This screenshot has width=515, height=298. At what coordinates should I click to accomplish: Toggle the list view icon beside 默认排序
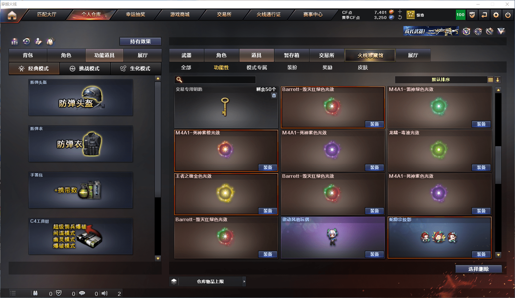pos(490,80)
